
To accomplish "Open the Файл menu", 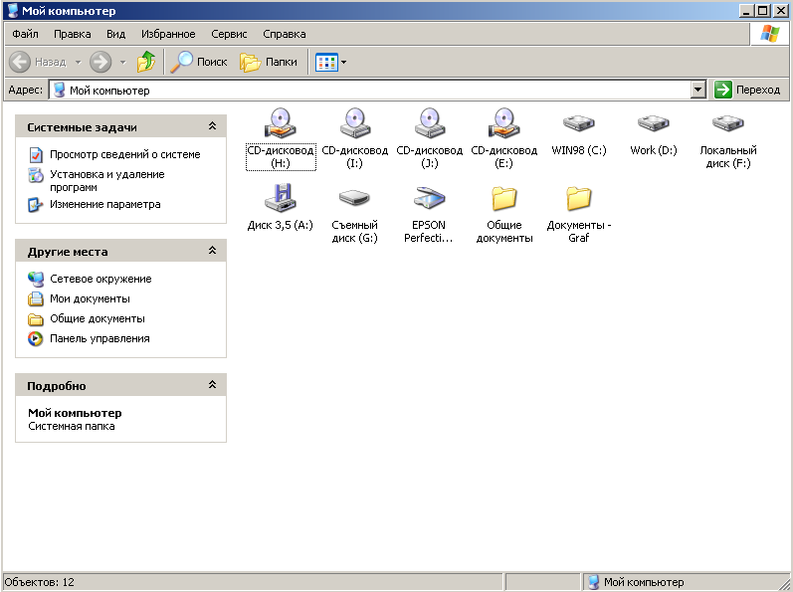I will [25, 34].
